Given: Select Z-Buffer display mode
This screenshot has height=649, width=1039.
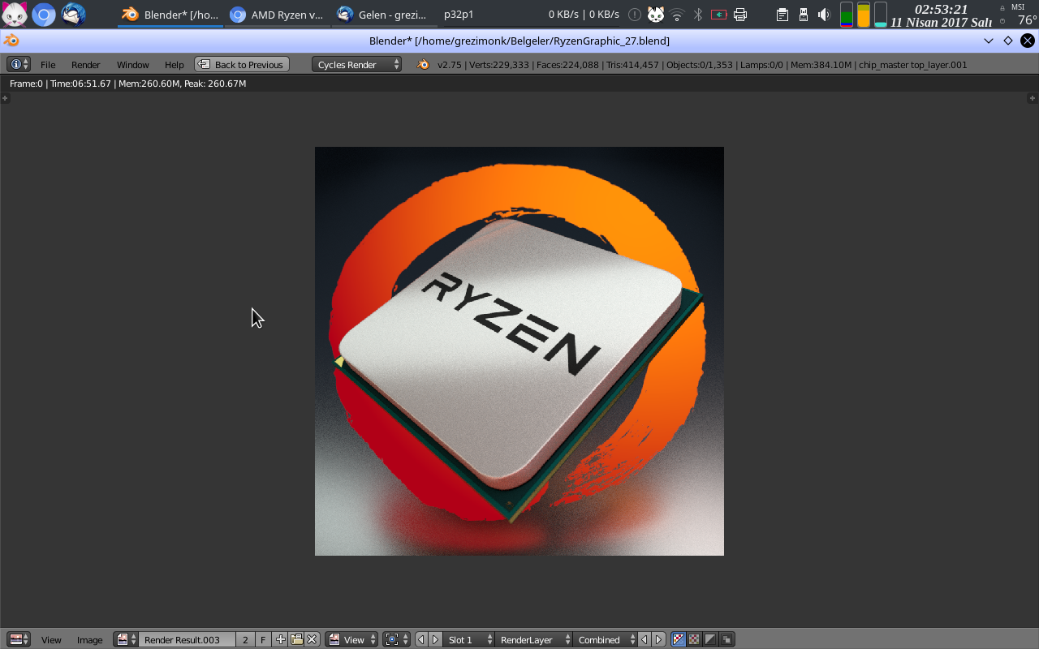Looking at the screenshot, I should 726,639.
